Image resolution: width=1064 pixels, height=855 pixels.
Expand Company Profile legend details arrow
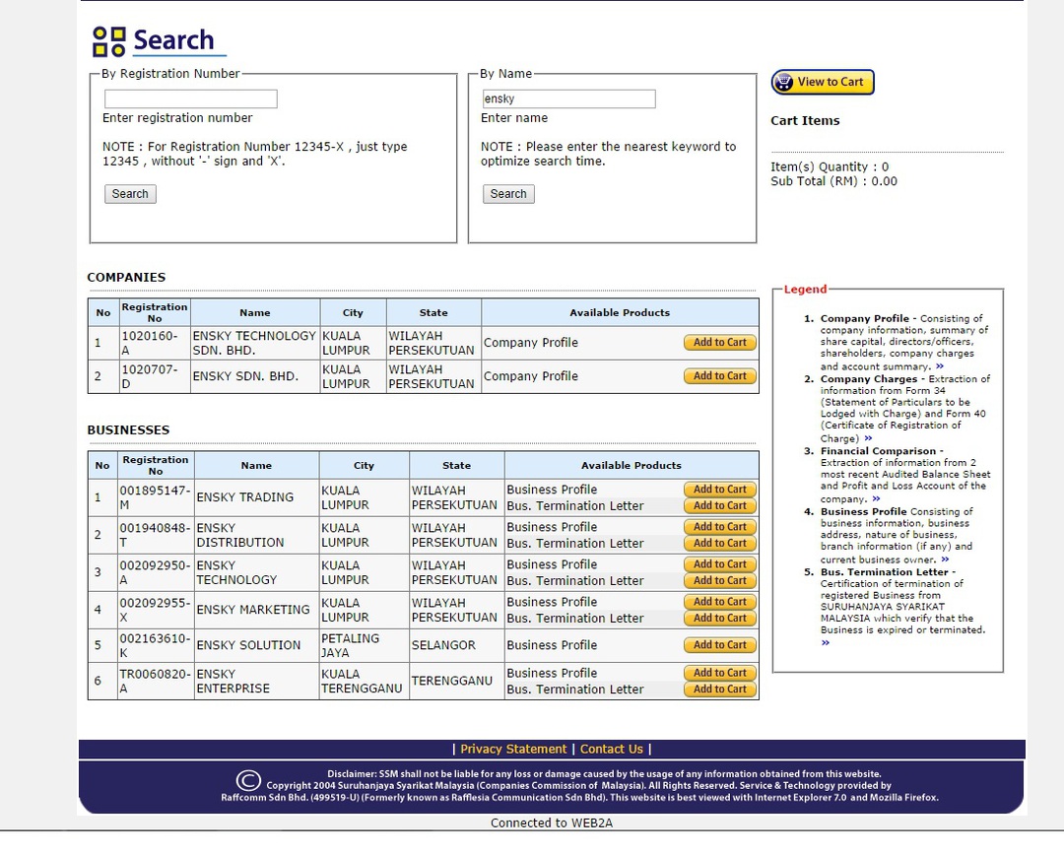[940, 366]
